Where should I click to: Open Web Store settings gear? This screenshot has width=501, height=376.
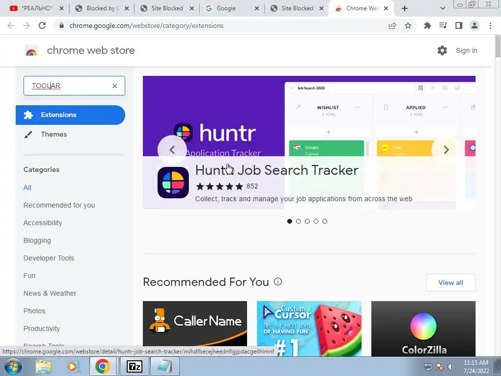(442, 50)
